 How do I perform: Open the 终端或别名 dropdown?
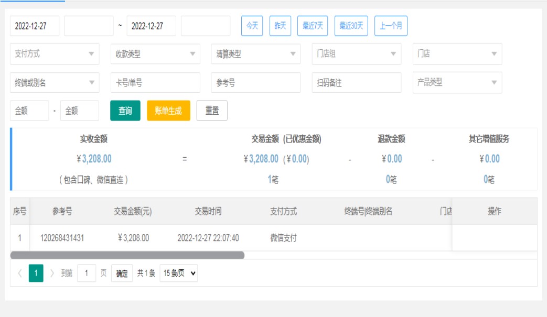55,83
